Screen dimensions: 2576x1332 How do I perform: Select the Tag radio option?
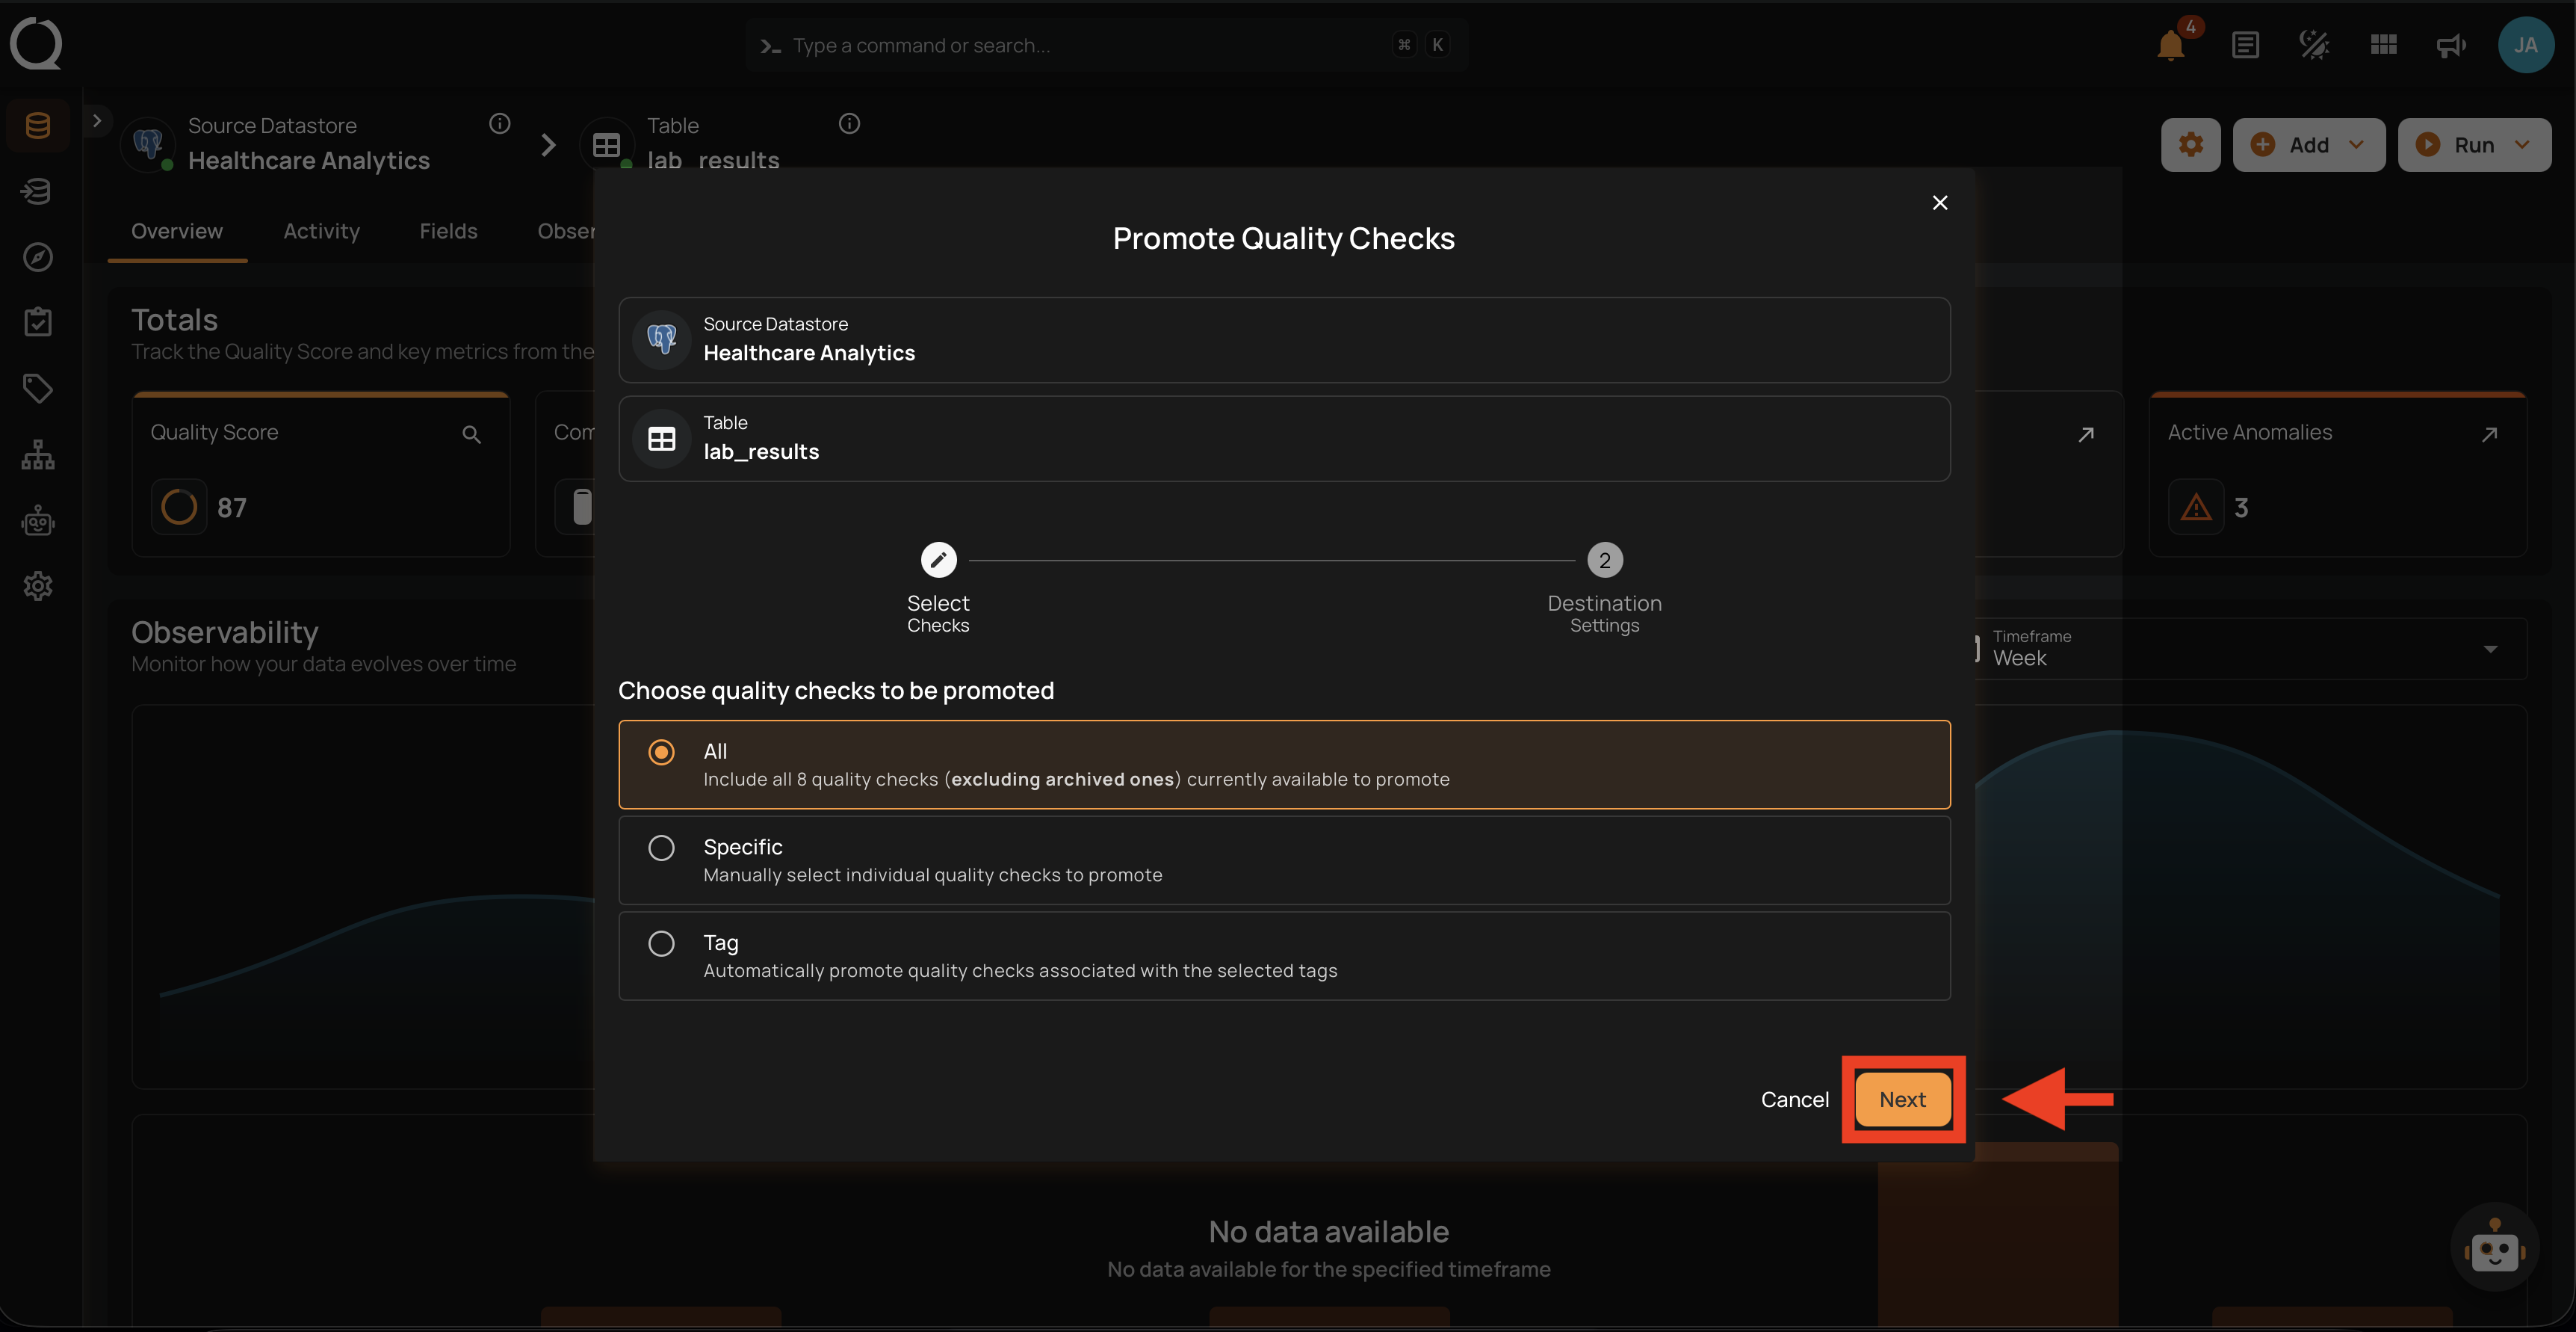coord(661,944)
